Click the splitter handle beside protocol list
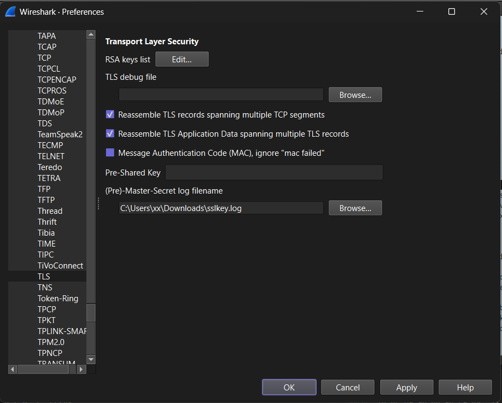 [x=98, y=203]
